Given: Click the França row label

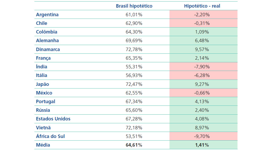Looking at the screenshot, I should click(43, 58).
